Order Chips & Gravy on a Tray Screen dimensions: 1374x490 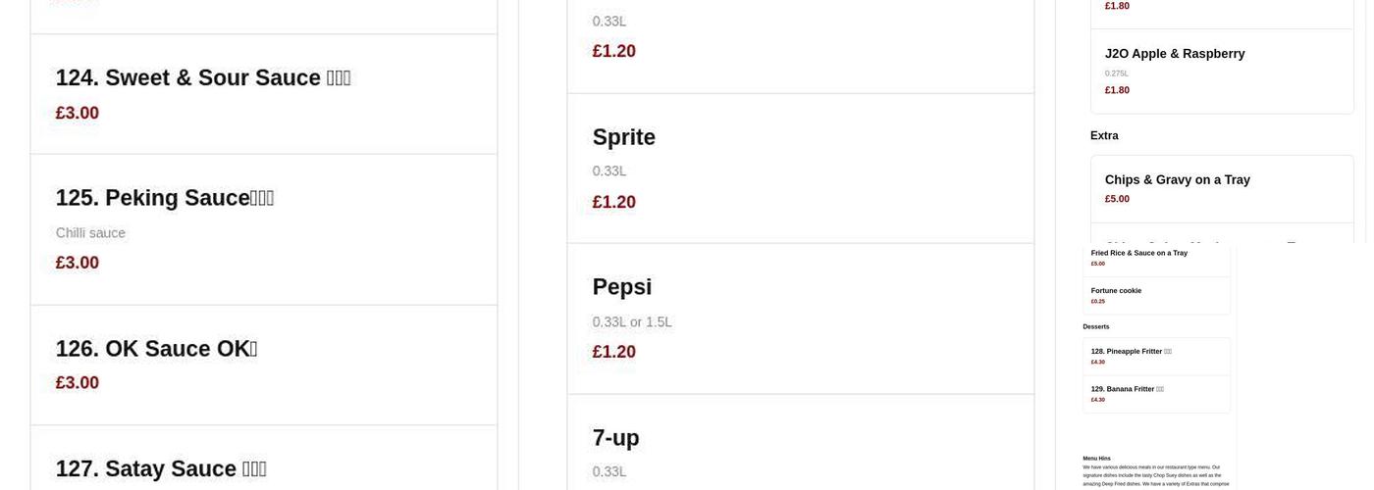[1177, 180]
